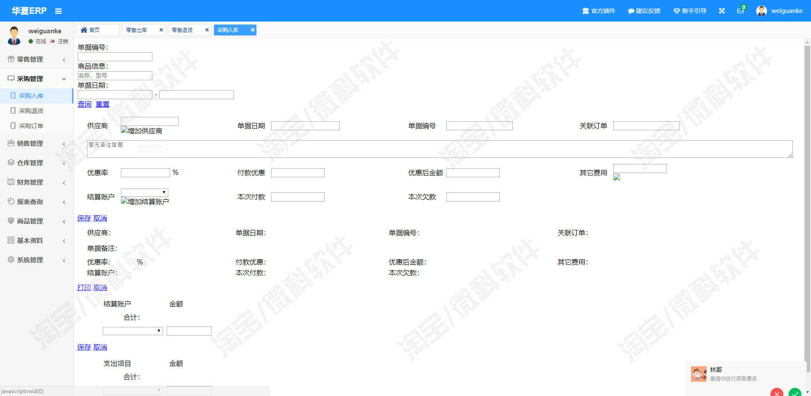Expand 商品管理 menu
The width and height of the screenshot is (811, 396).
tap(37, 221)
